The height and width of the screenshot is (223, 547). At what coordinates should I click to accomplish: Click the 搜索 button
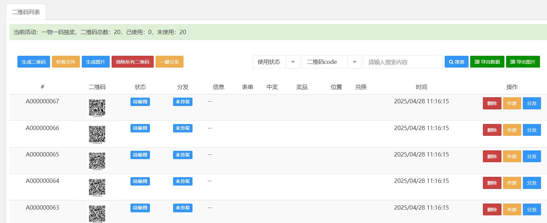coord(456,62)
